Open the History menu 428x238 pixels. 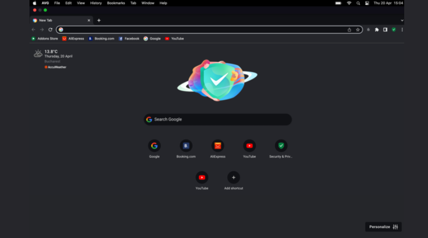(96, 3)
